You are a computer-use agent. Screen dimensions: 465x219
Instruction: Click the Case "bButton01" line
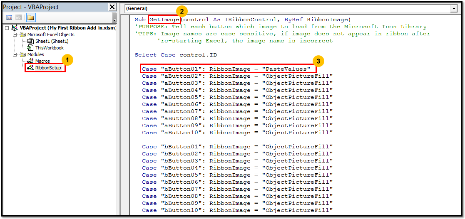coord(237,147)
